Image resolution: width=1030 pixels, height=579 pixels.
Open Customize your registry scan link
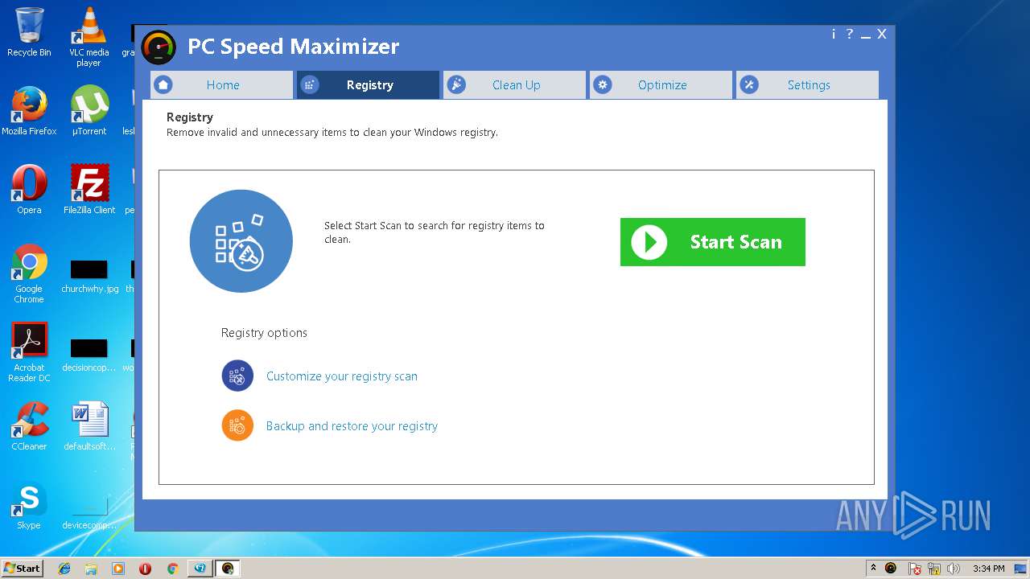coord(342,376)
